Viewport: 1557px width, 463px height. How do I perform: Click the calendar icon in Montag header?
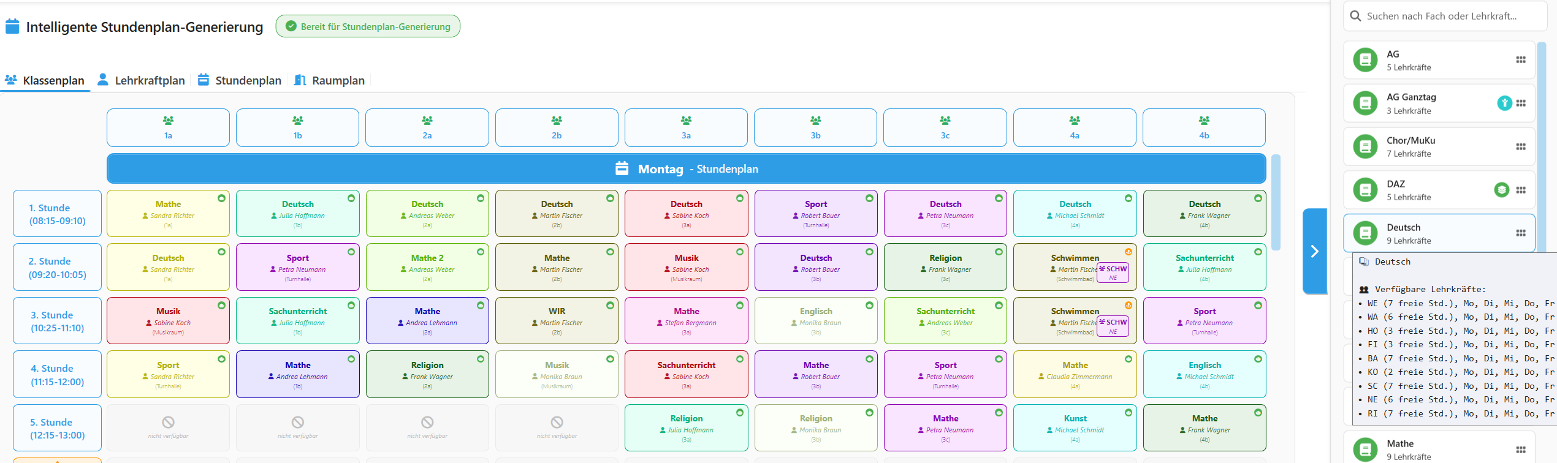[622, 168]
